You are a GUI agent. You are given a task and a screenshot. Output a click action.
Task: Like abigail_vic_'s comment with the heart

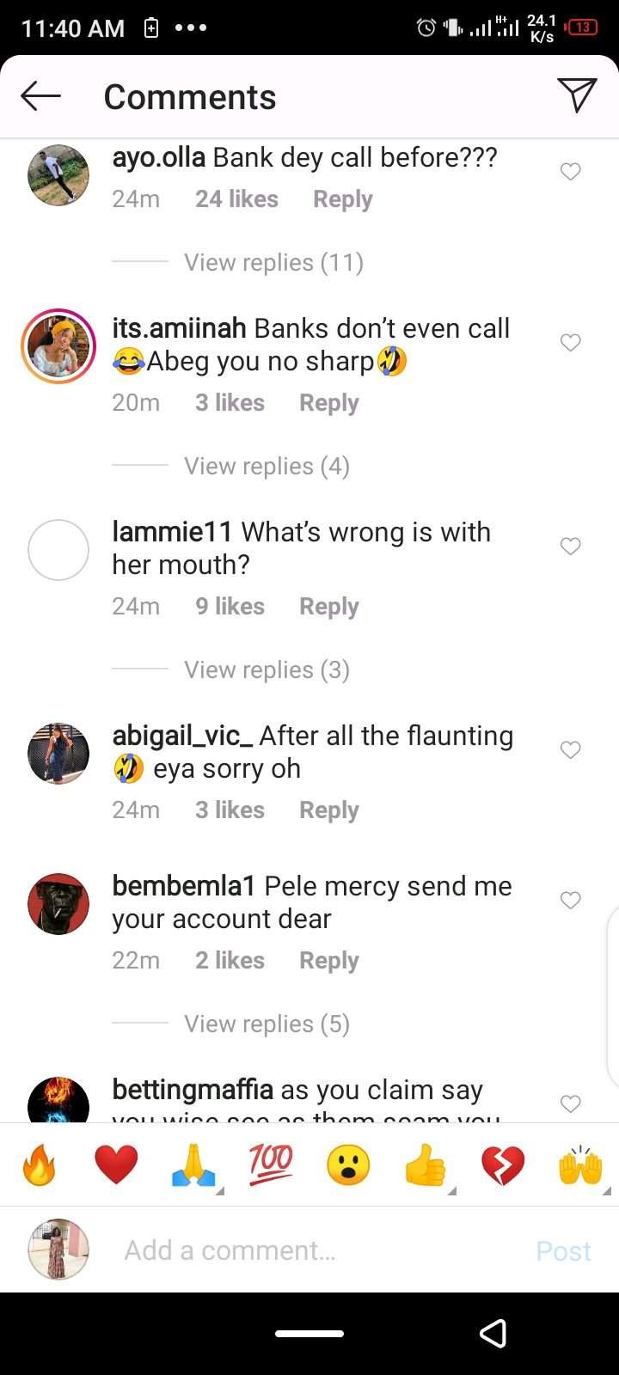click(x=570, y=750)
